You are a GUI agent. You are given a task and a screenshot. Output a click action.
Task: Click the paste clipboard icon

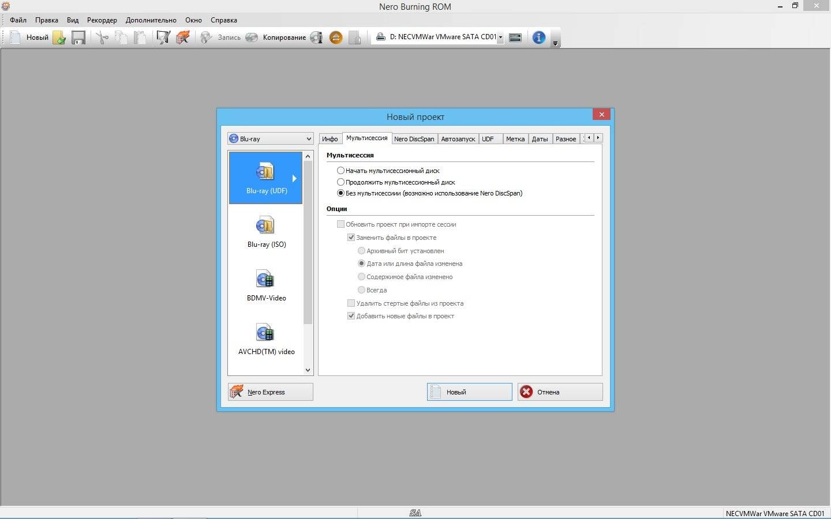tap(140, 37)
